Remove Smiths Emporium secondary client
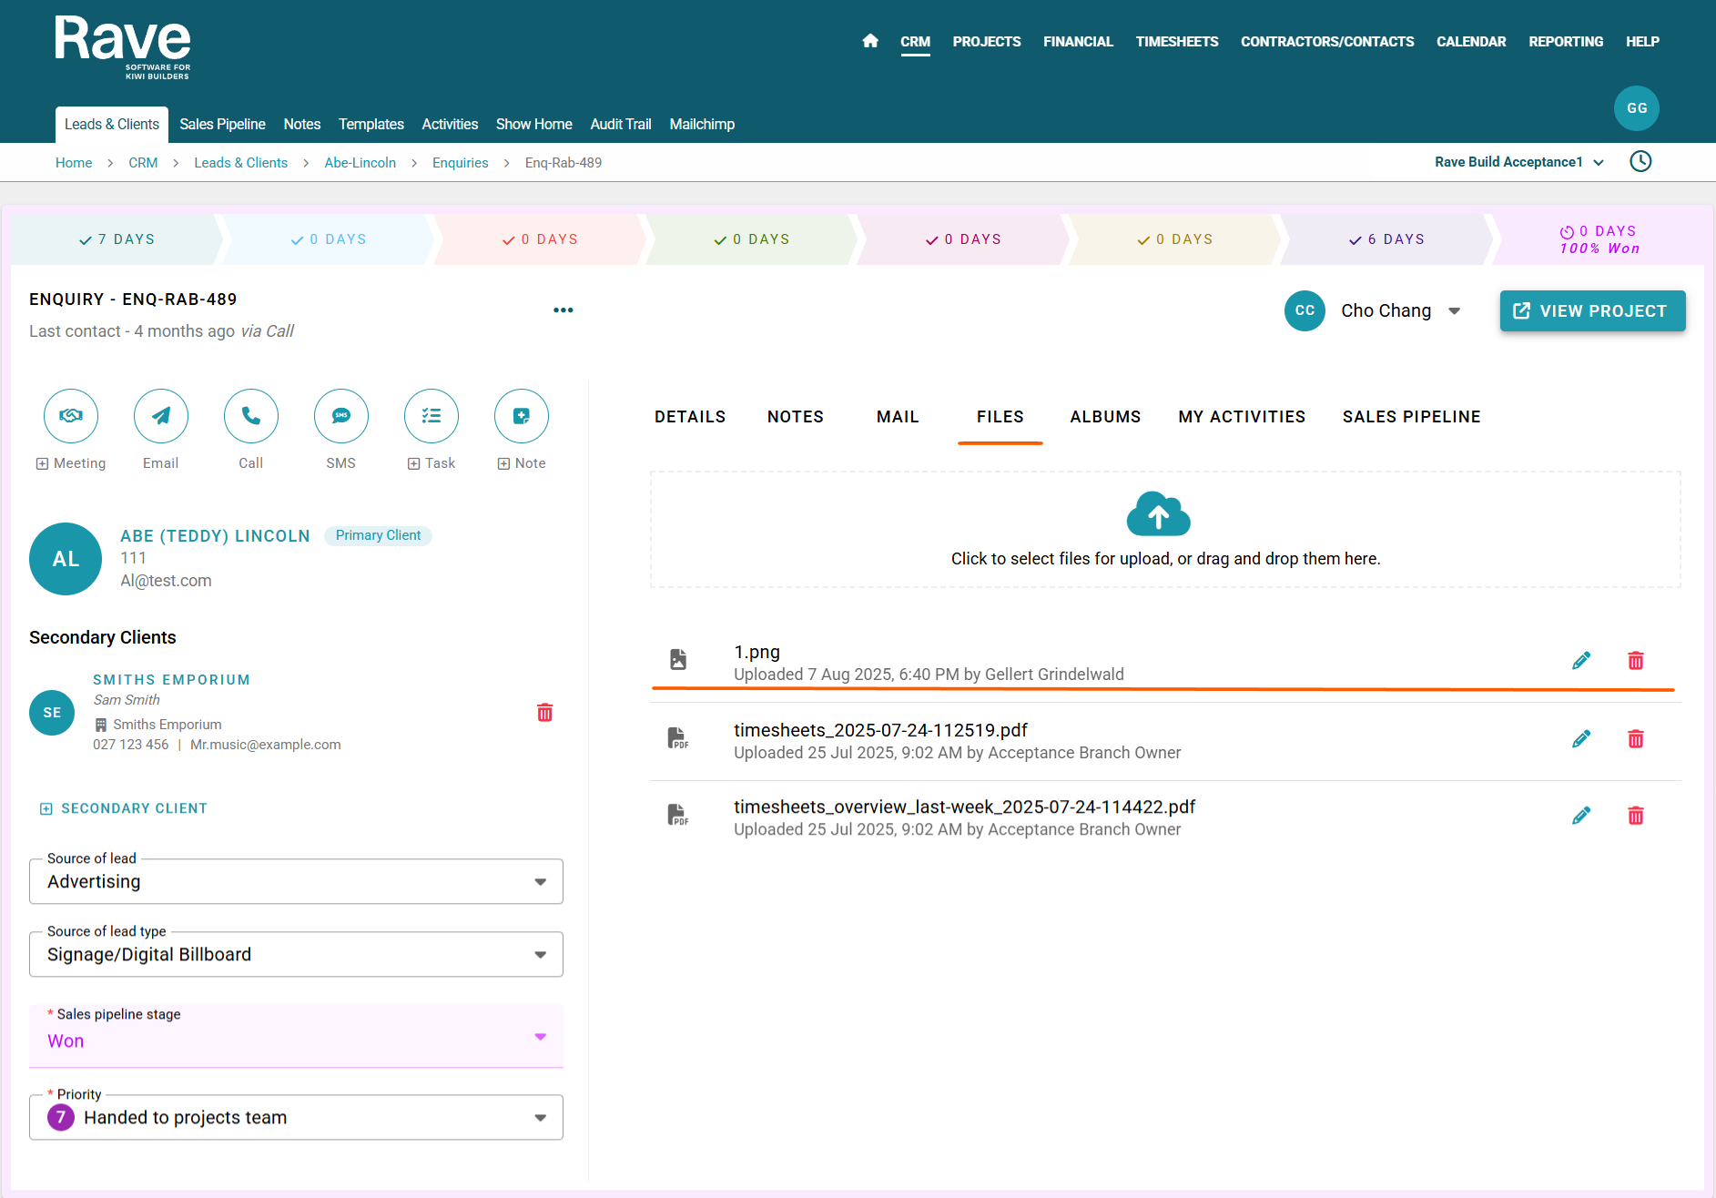 point(545,713)
